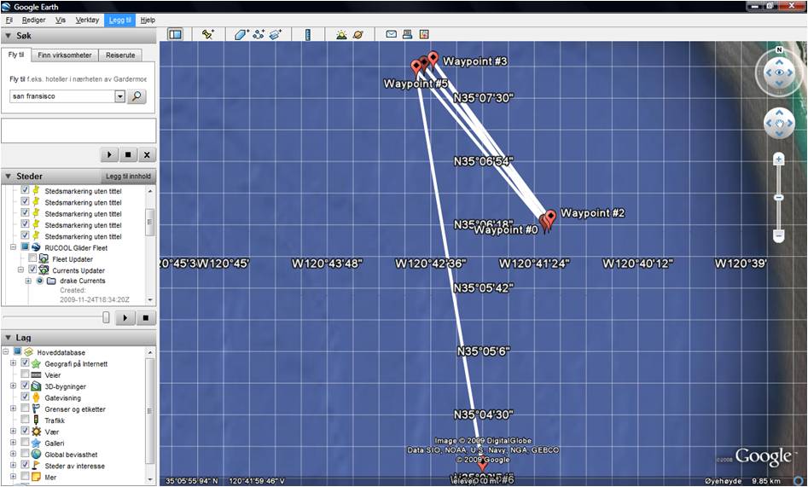Click the Waypoint #2 red pin
Image resolution: width=808 pixels, height=487 pixels.
pos(551,217)
